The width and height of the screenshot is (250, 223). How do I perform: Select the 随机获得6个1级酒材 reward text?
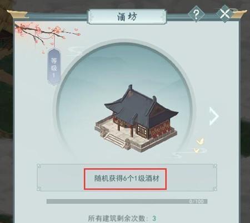(x=127, y=179)
